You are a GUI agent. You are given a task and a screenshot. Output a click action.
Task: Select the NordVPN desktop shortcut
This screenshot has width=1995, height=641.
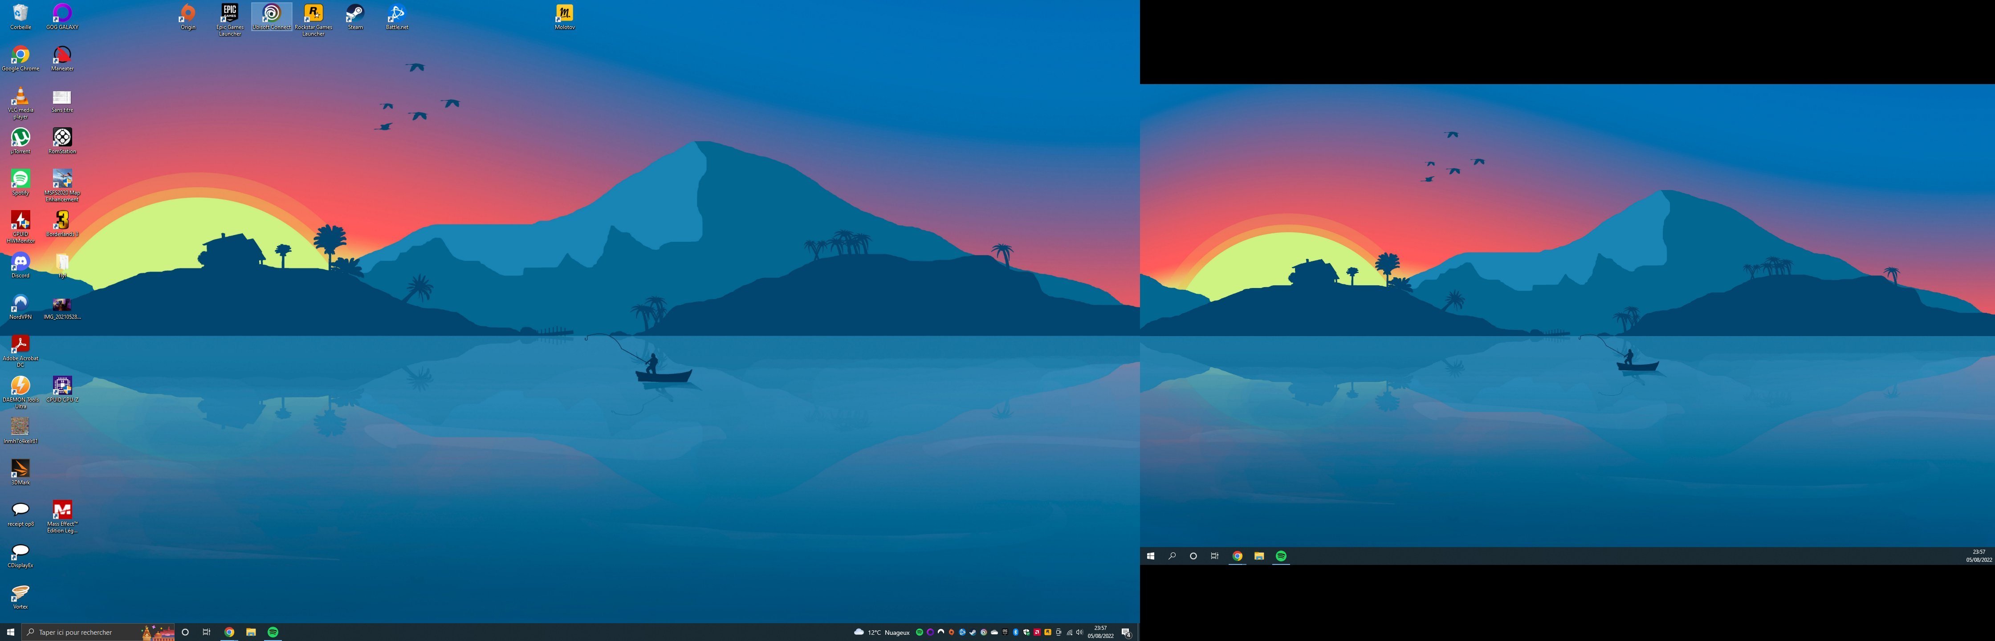click(x=20, y=304)
